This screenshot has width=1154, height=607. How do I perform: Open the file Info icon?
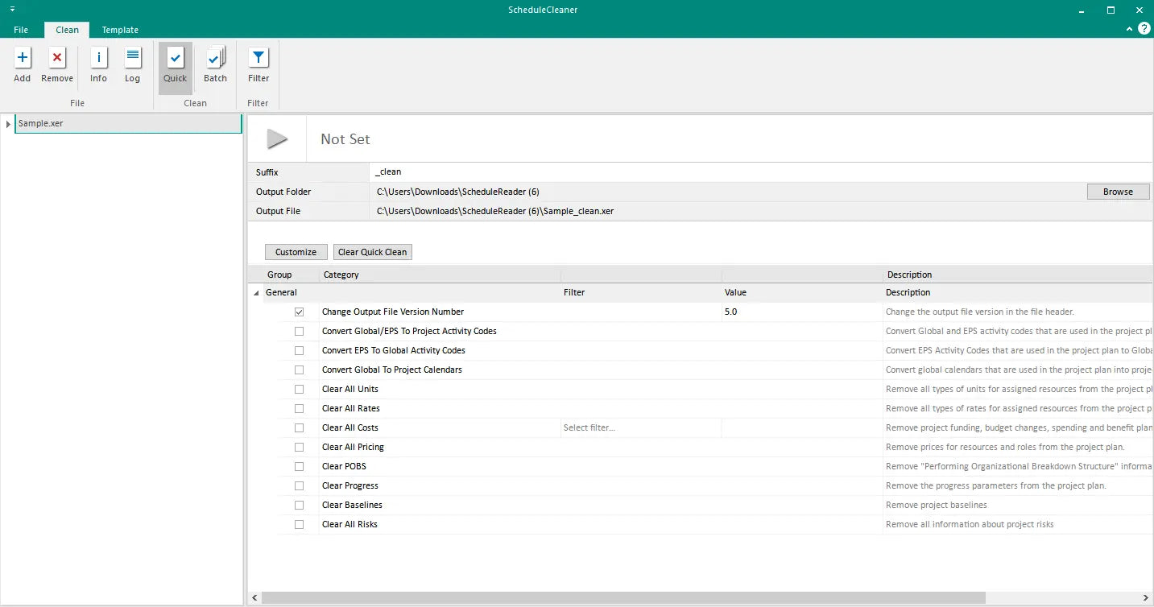[98, 58]
